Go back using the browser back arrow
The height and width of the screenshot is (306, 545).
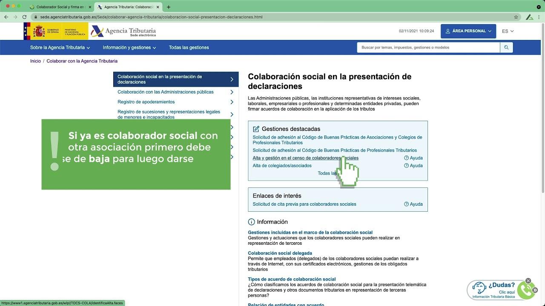[x=7, y=17]
